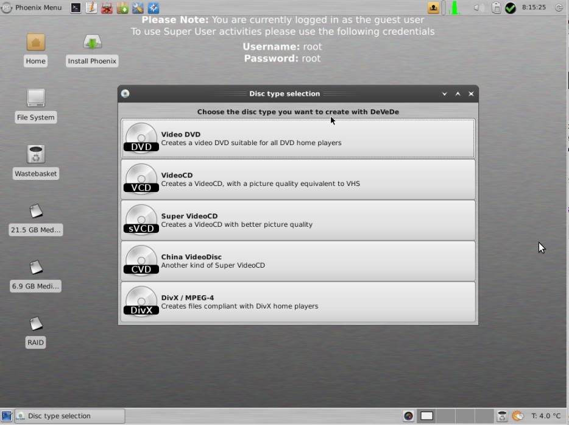Open the RAID volume desktop icon

pos(35,332)
